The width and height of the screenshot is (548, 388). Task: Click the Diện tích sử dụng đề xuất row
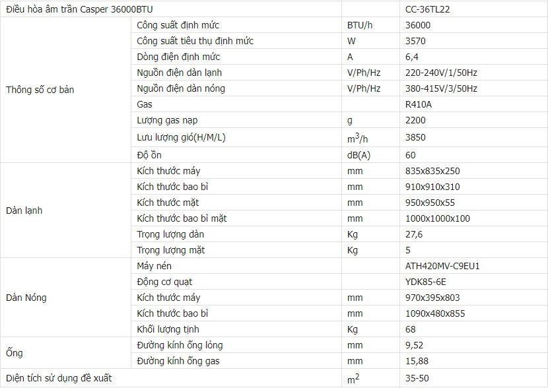click(67, 378)
